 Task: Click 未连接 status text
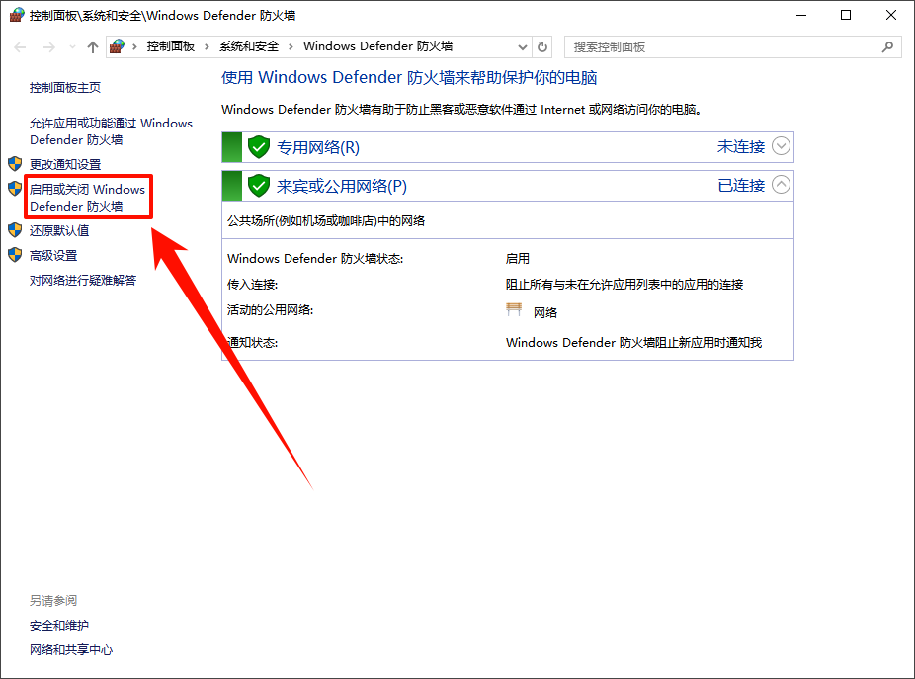[x=740, y=146]
